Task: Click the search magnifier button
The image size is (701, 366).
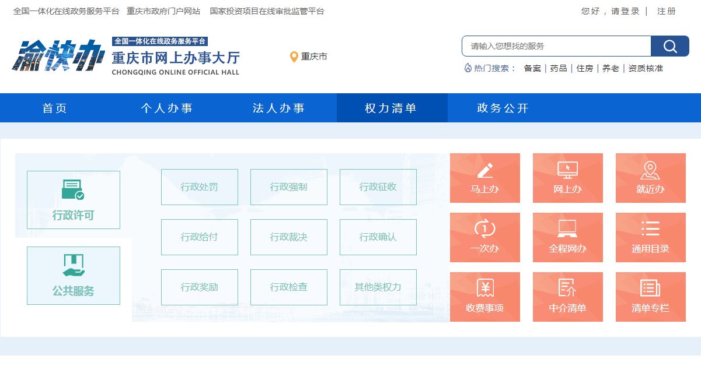Action: tap(669, 45)
